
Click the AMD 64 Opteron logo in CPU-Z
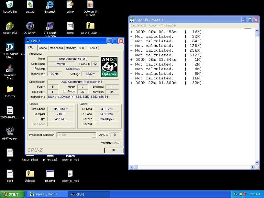tap(109, 67)
